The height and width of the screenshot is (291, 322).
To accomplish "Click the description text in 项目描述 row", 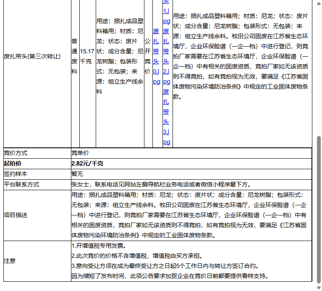I will pos(189,215).
